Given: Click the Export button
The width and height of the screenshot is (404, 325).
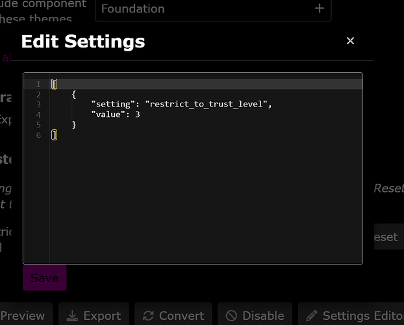Looking at the screenshot, I should pyautogui.click(x=94, y=315).
